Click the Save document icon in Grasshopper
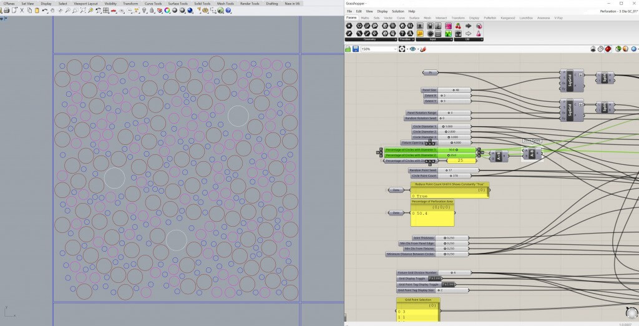The width and height of the screenshot is (639, 326). 356,49
